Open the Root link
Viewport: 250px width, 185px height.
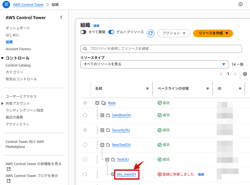112,103
